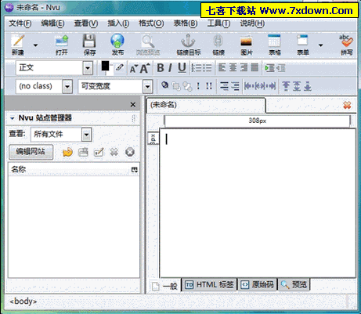Screen dimensions: 361x314
Task: Click the definition description list icon
Action: (x=235, y=86)
